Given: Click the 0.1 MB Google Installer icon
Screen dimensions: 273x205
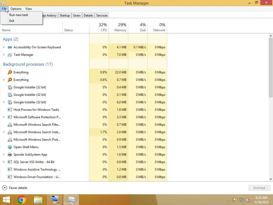Looking at the screenshot, I should [x=10, y=95].
